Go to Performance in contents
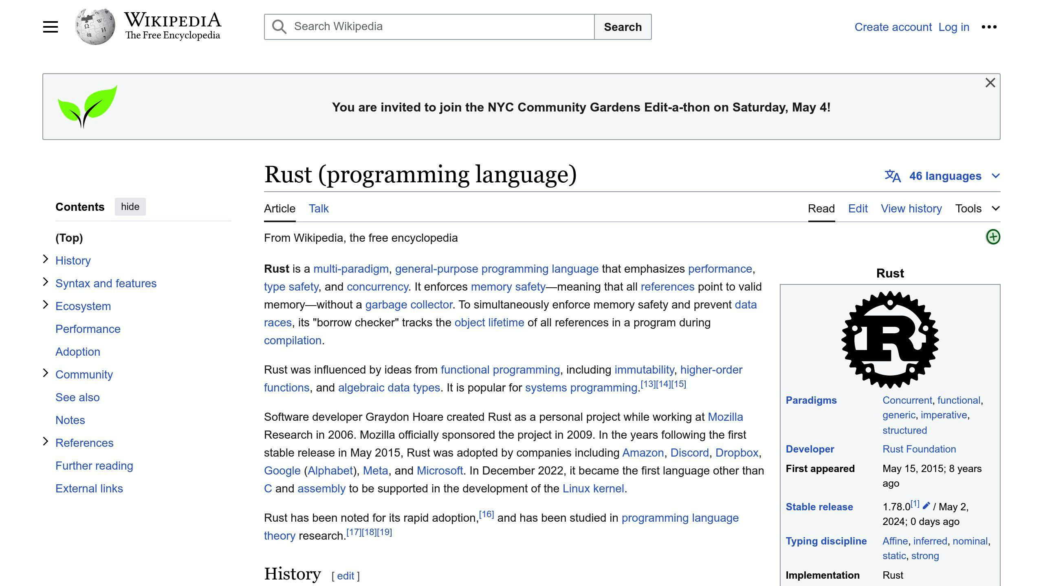This screenshot has width=1043, height=586. tap(88, 329)
